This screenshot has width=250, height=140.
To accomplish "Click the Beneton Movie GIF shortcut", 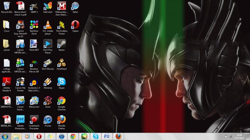I will [34, 66].
